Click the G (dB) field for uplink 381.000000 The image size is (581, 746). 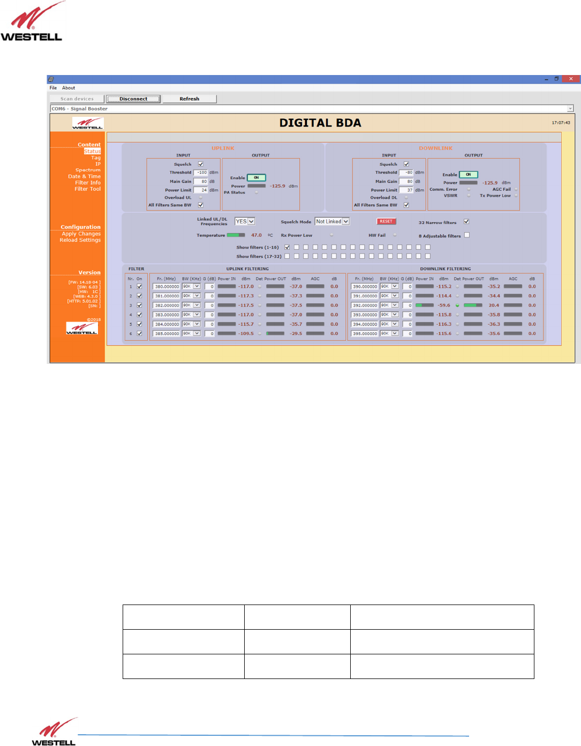pyautogui.click(x=209, y=296)
